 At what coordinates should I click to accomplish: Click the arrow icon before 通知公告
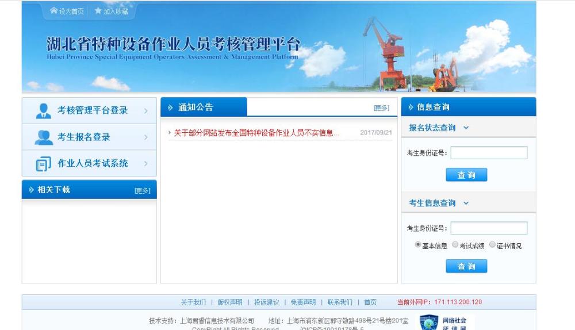(x=170, y=108)
